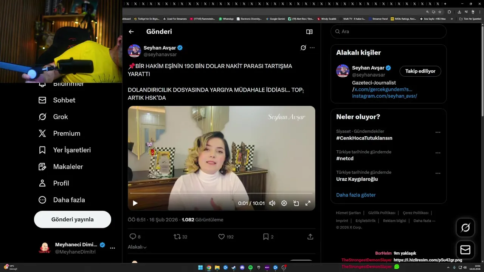Open the #CenkHocaTutuklansın trend
The image size is (484, 272).
pyautogui.click(x=364, y=138)
